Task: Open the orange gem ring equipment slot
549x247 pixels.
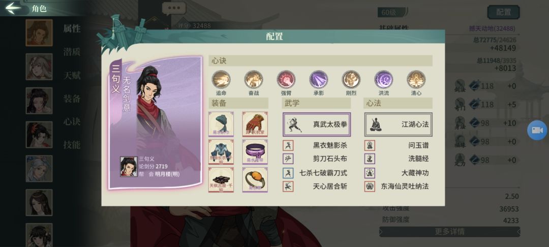Action: click(x=255, y=179)
